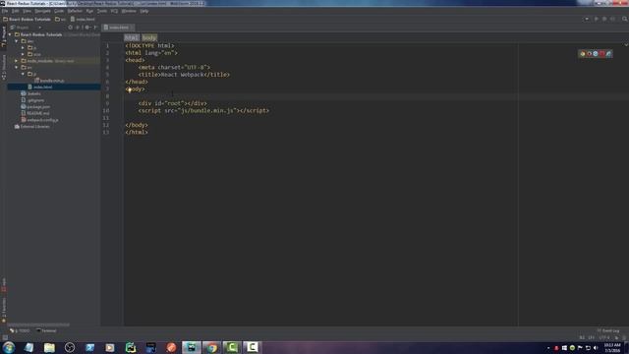
Task: Click the lightbulb intention icon on line 7
Action: [129, 89]
